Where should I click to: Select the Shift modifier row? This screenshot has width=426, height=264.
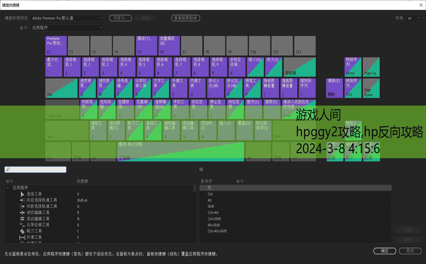point(295,206)
